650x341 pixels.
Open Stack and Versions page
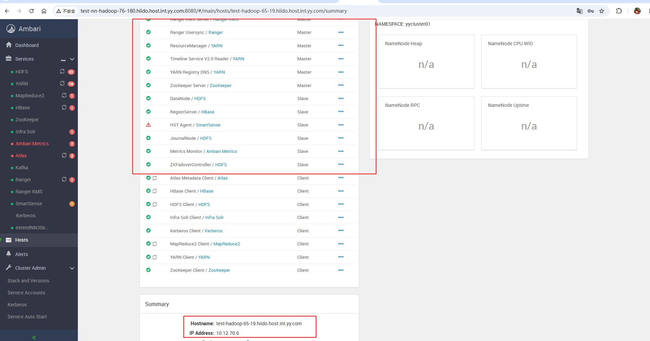tap(28, 281)
